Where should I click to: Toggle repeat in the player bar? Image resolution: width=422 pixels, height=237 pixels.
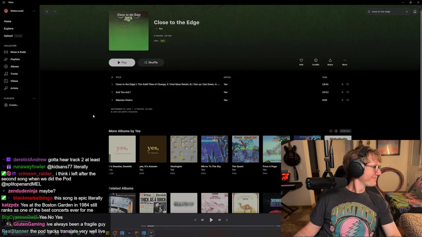tap(227, 220)
